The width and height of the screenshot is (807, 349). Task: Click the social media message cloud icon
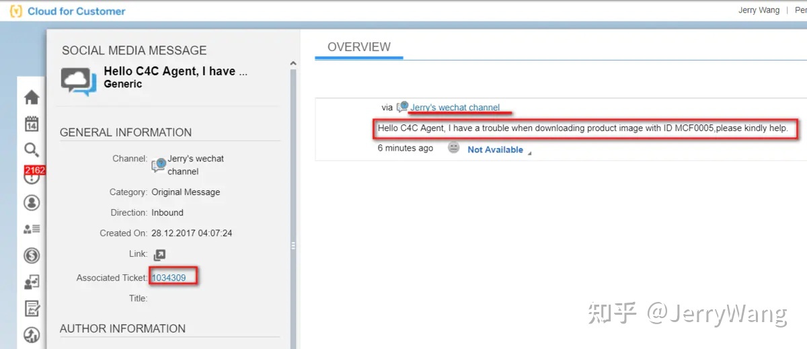tap(79, 81)
